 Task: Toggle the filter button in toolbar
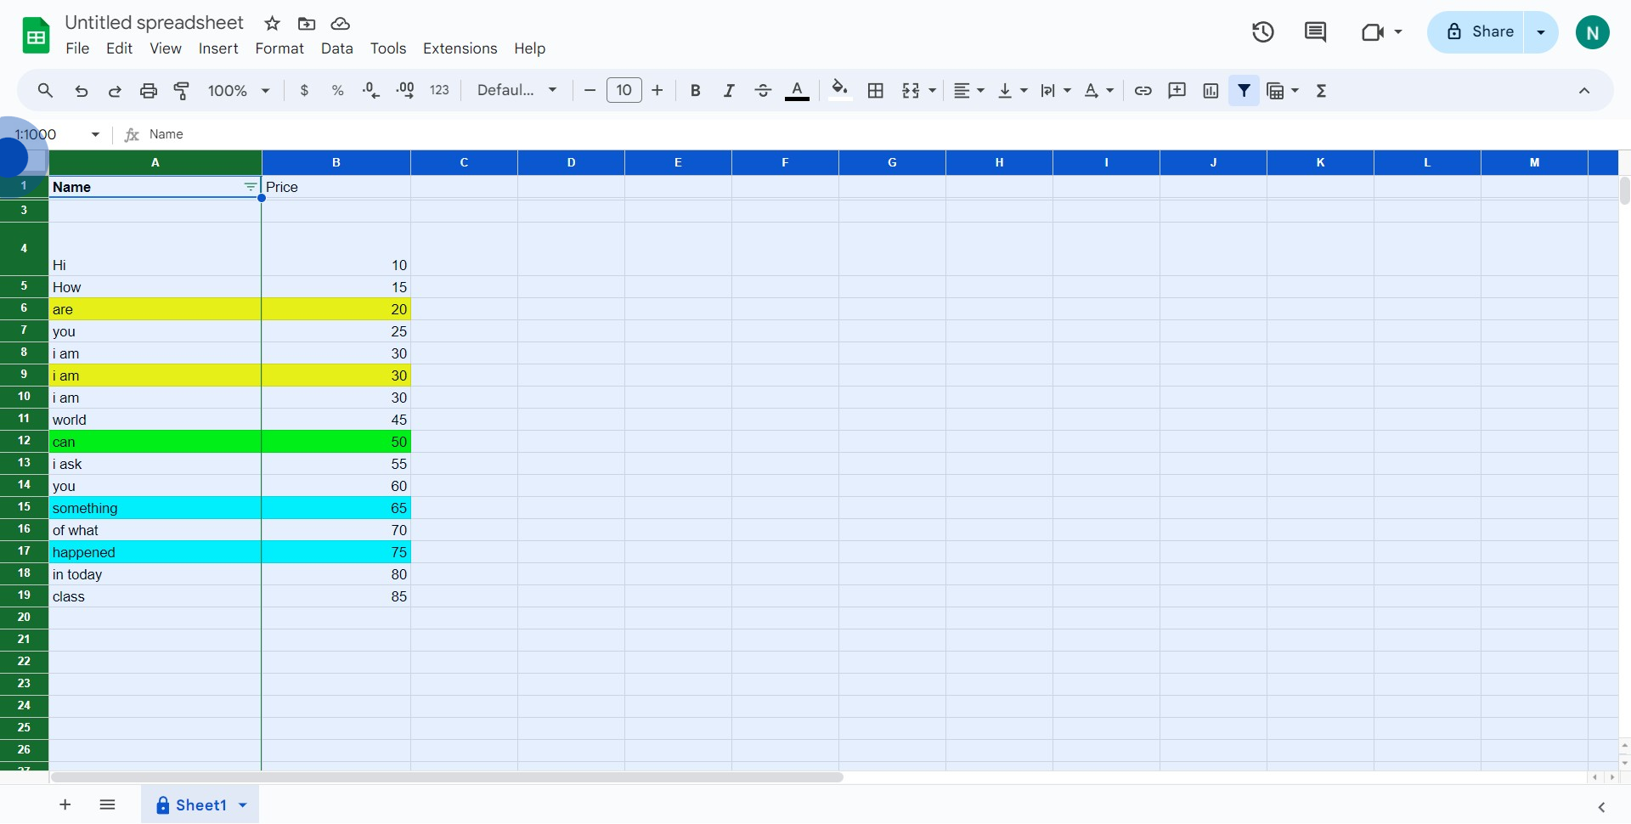1244,91
